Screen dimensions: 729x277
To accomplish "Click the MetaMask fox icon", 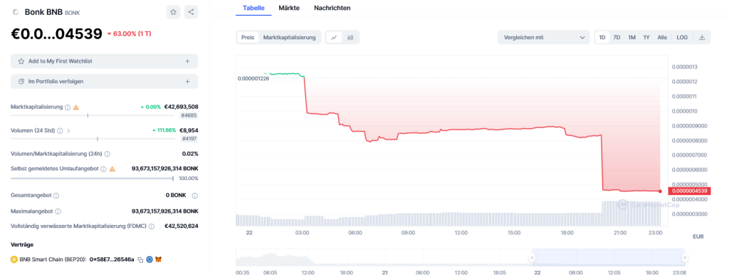I will [158, 259].
